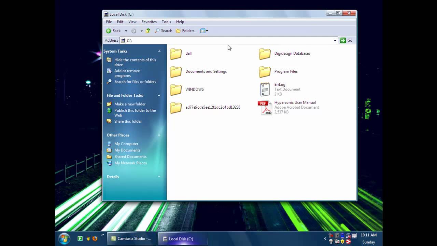Click the wireless network tray icon

pos(331,242)
